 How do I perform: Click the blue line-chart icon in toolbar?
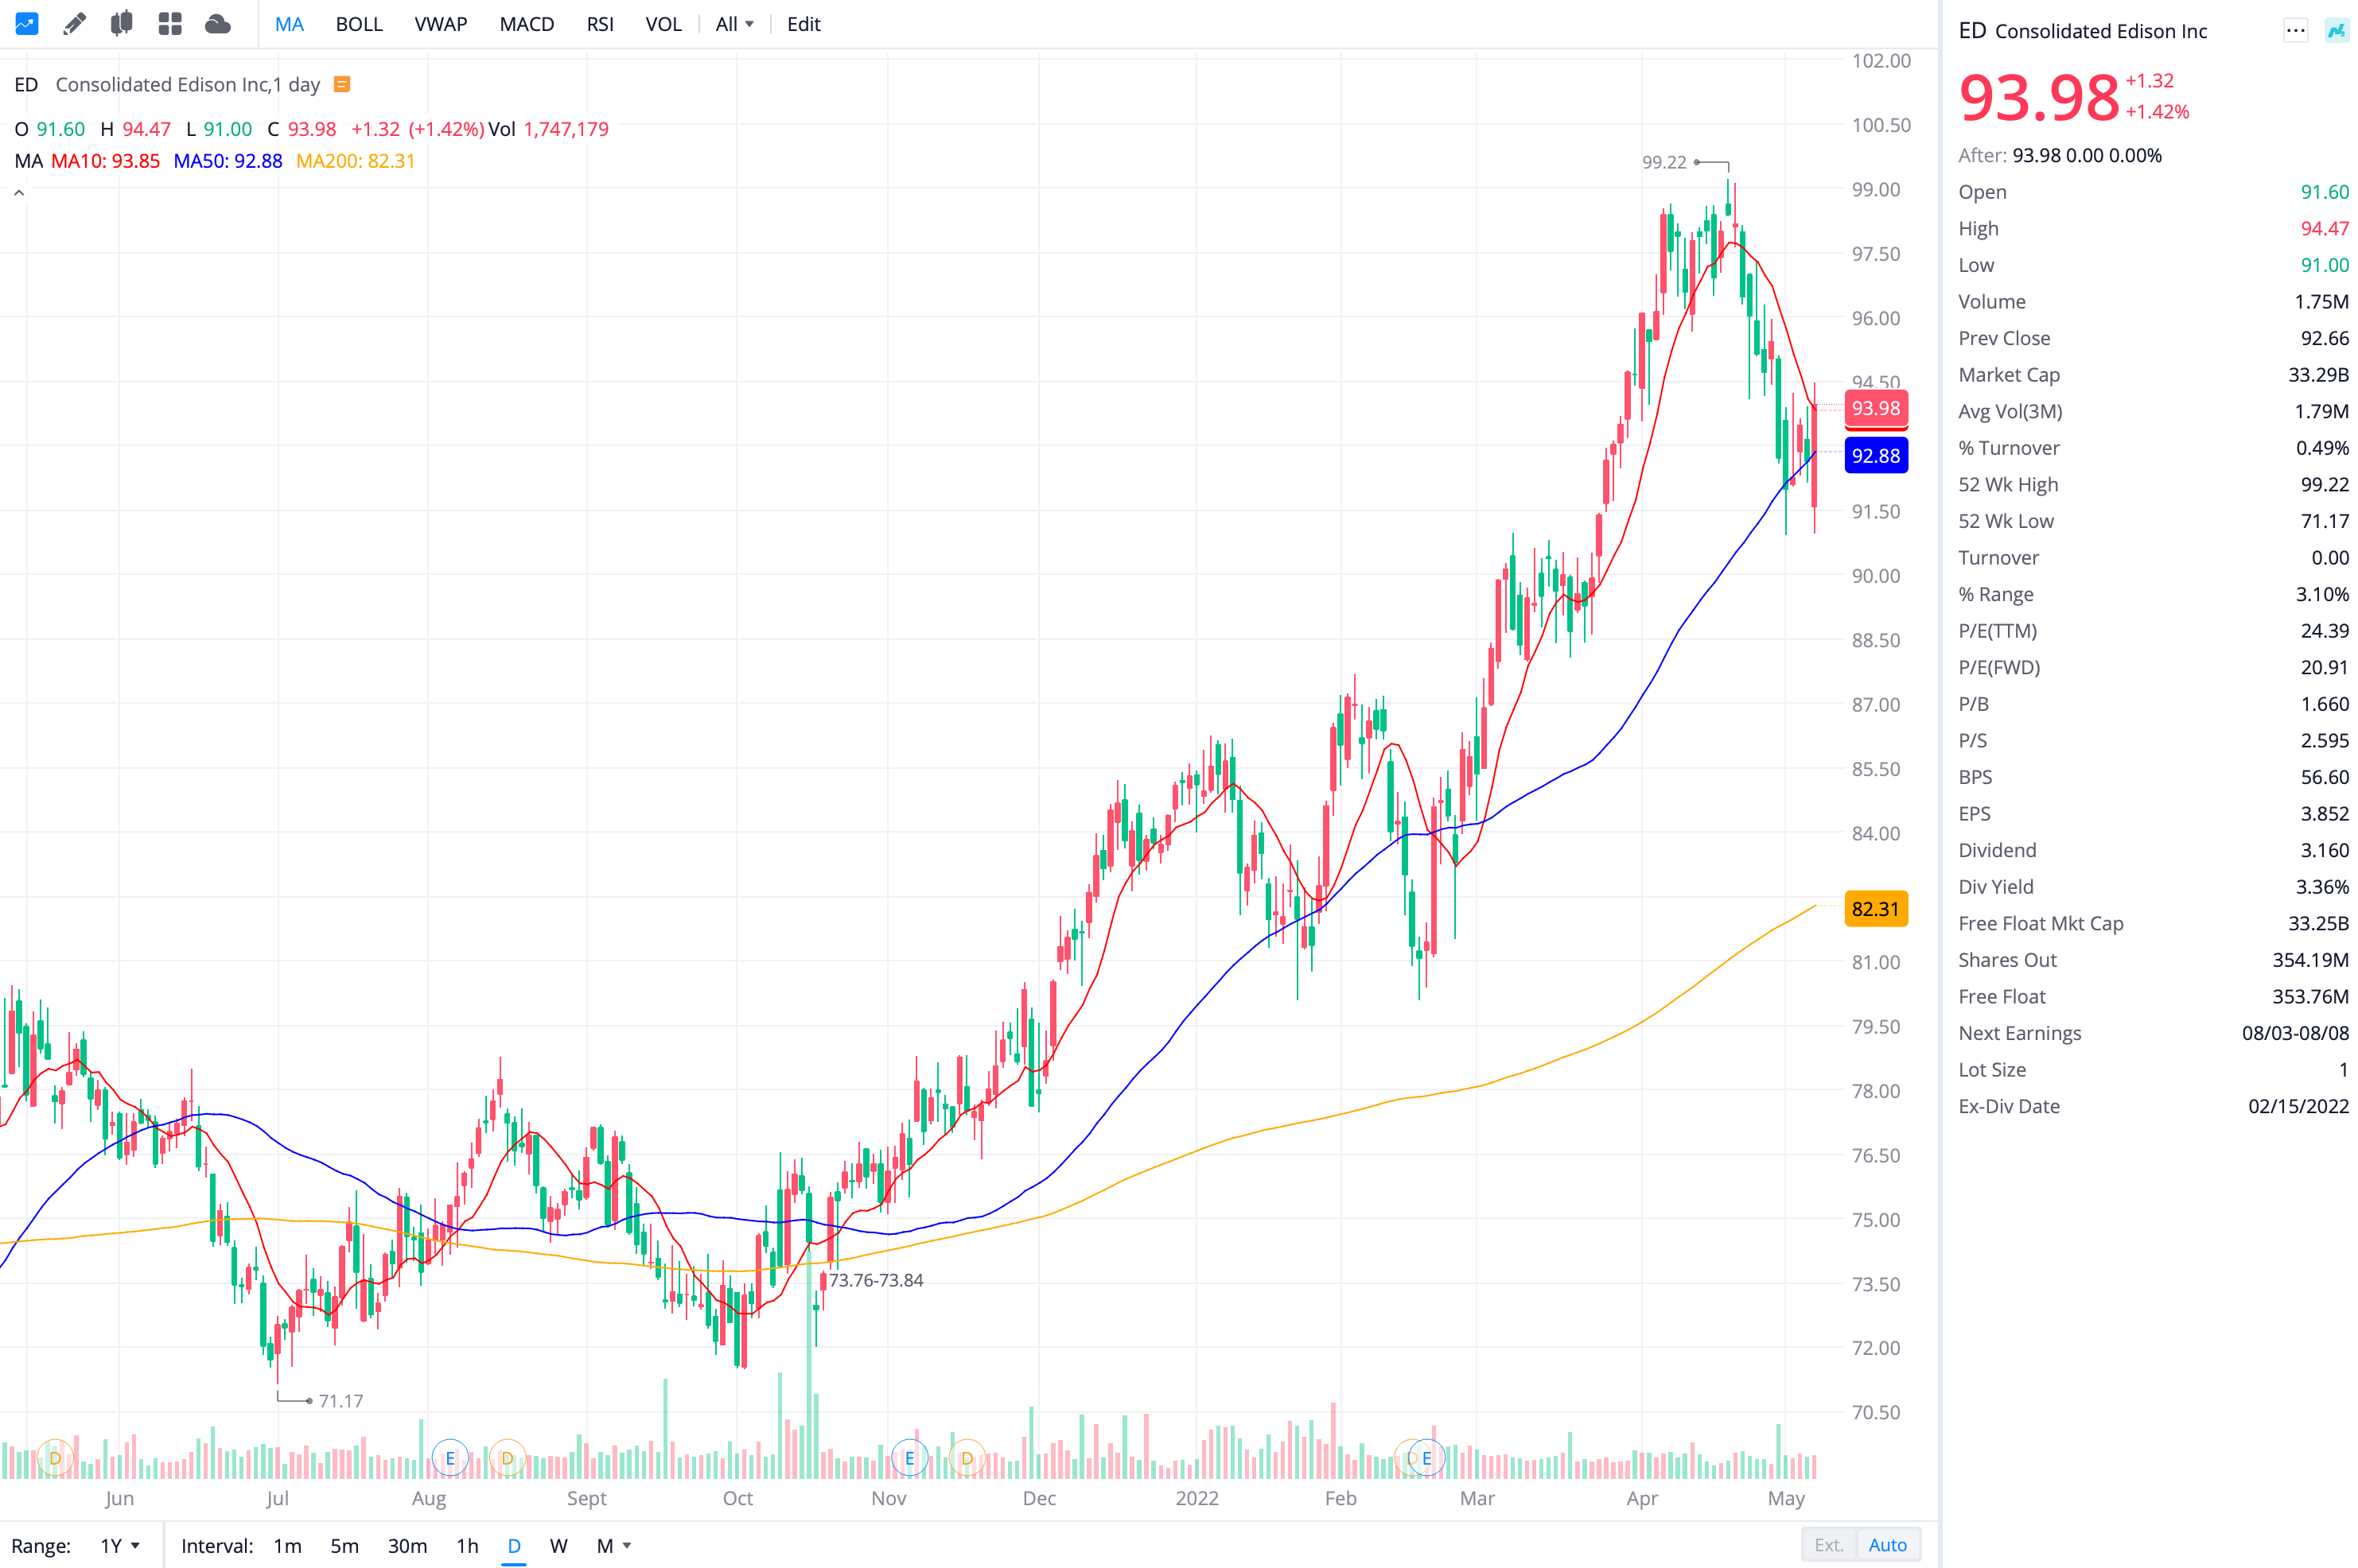coord(27,24)
